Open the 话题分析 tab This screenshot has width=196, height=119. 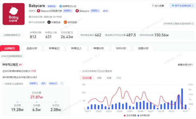pyautogui.click(x=143, y=48)
